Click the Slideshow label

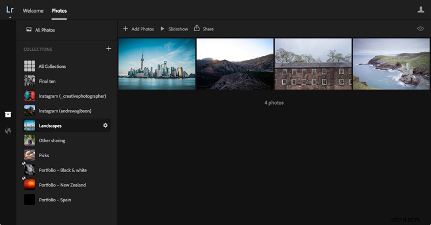pyautogui.click(x=178, y=29)
